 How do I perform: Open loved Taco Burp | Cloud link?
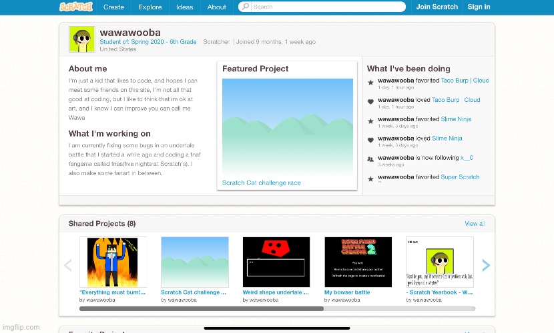pyautogui.click(x=456, y=100)
